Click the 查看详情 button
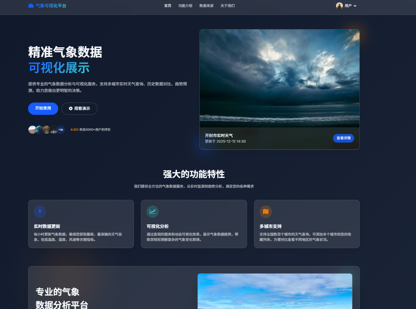Image resolution: width=416 pixels, height=309 pixels. (x=343, y=138)
